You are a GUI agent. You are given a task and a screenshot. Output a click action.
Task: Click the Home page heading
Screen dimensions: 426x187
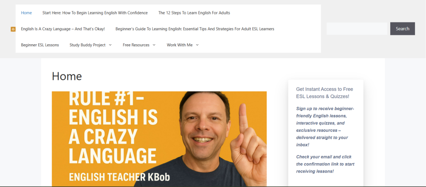pyautogui.click(x=67, y=76)
